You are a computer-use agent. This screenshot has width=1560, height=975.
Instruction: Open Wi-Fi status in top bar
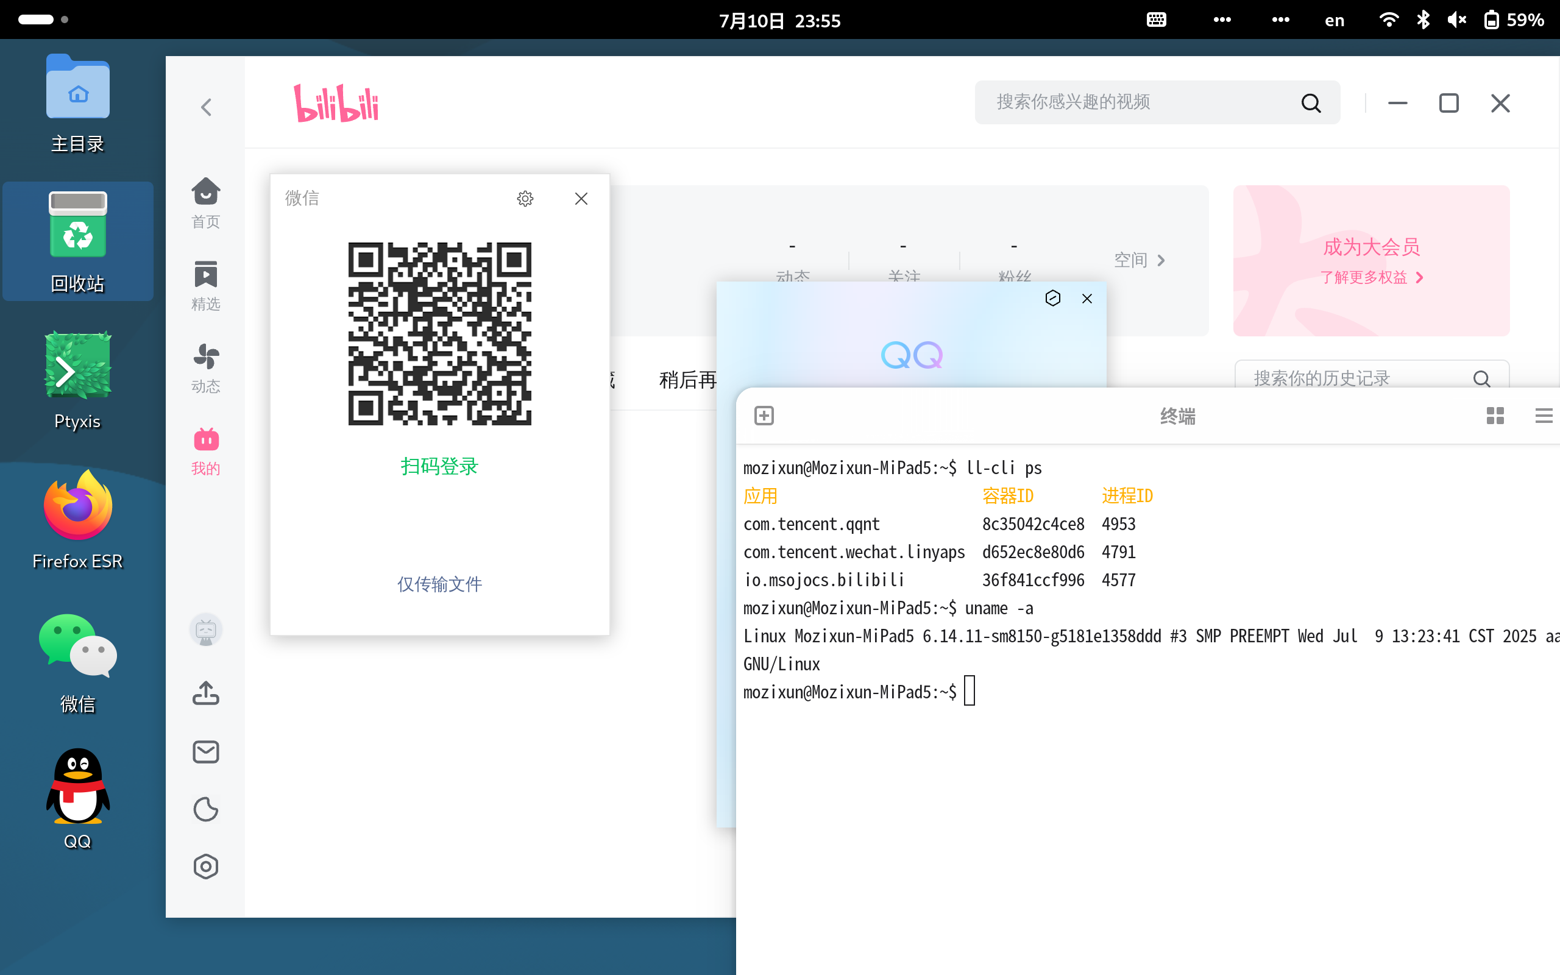tap(1389, 19)
